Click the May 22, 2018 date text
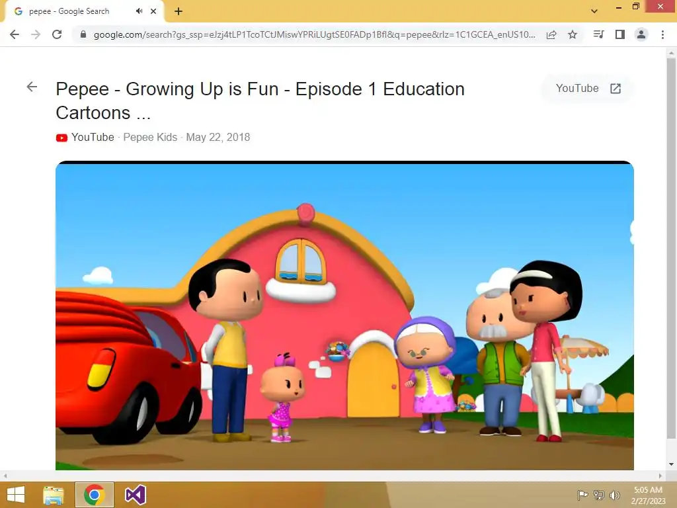The height and width of the screenshot is (508, 677). [x=218, y=138]
